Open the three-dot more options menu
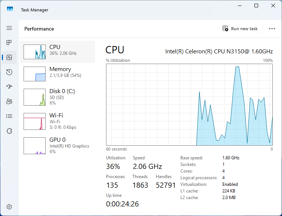The width and height of the screenshot is (282, 216). [272, 29]
